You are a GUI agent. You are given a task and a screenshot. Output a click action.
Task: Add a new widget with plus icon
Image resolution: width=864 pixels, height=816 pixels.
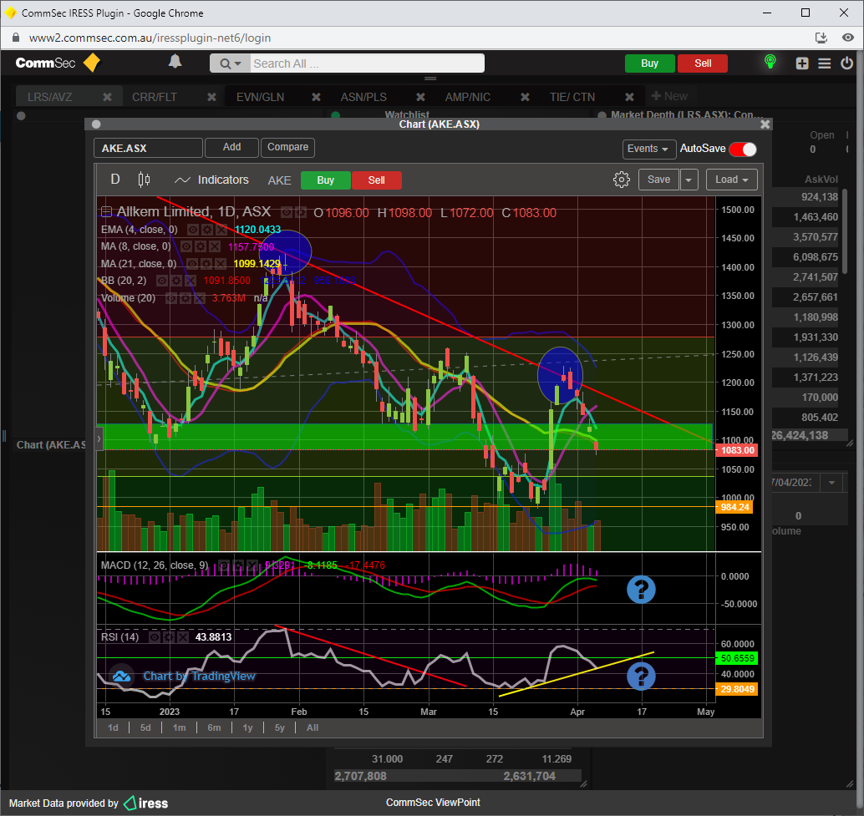802,63
